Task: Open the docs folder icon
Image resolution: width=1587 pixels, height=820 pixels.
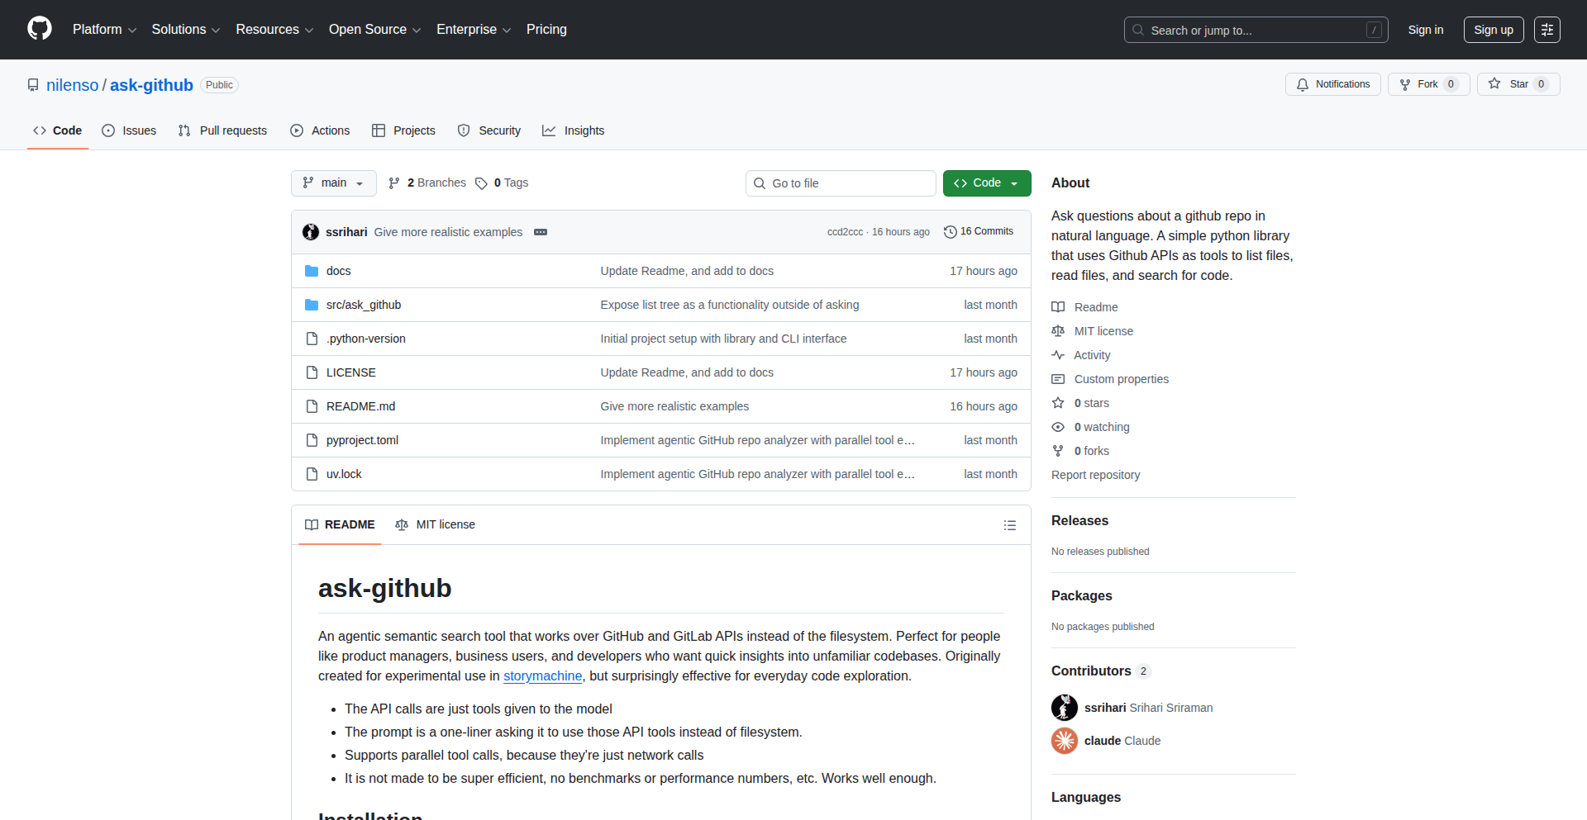Action: (312, 270)
